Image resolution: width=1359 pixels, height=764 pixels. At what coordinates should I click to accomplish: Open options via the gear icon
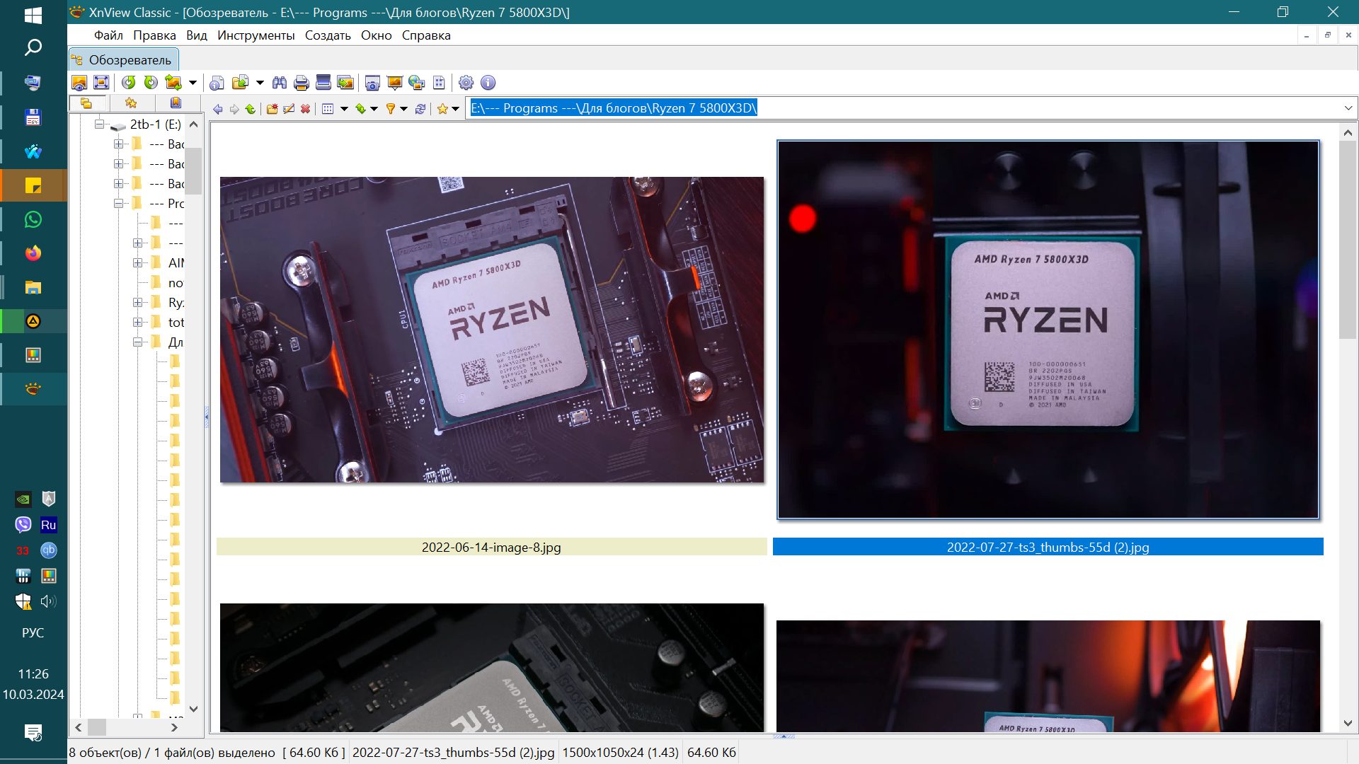tap(466, 83)
